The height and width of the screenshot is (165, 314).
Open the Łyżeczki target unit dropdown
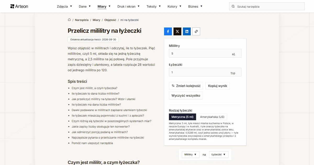pos(219,155)
